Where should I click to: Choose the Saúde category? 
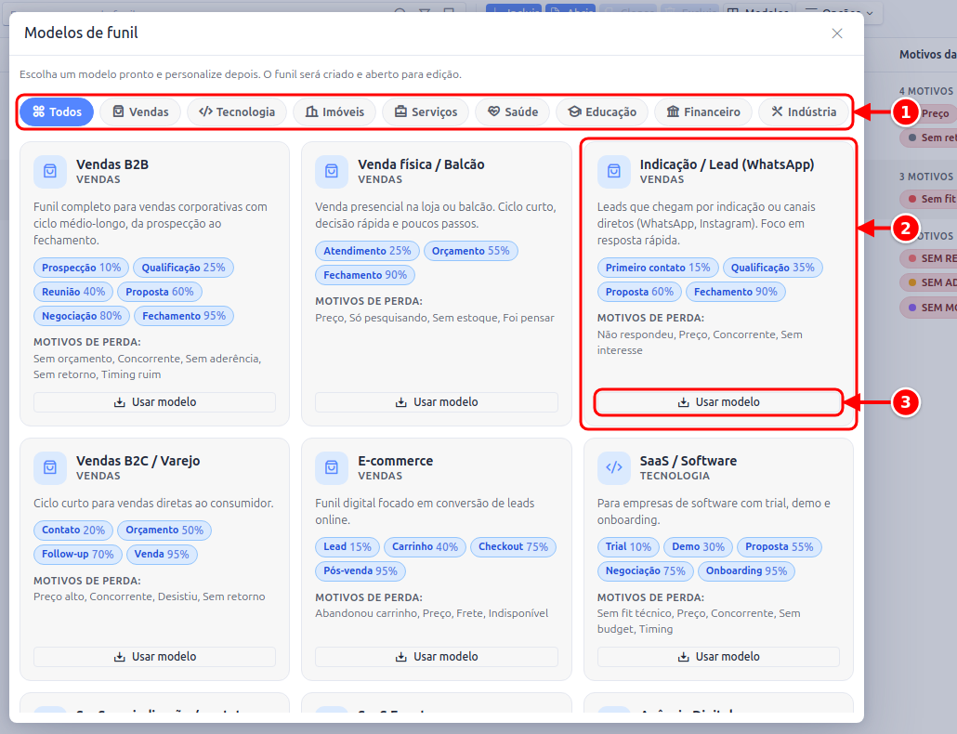(x=513, y=111)
